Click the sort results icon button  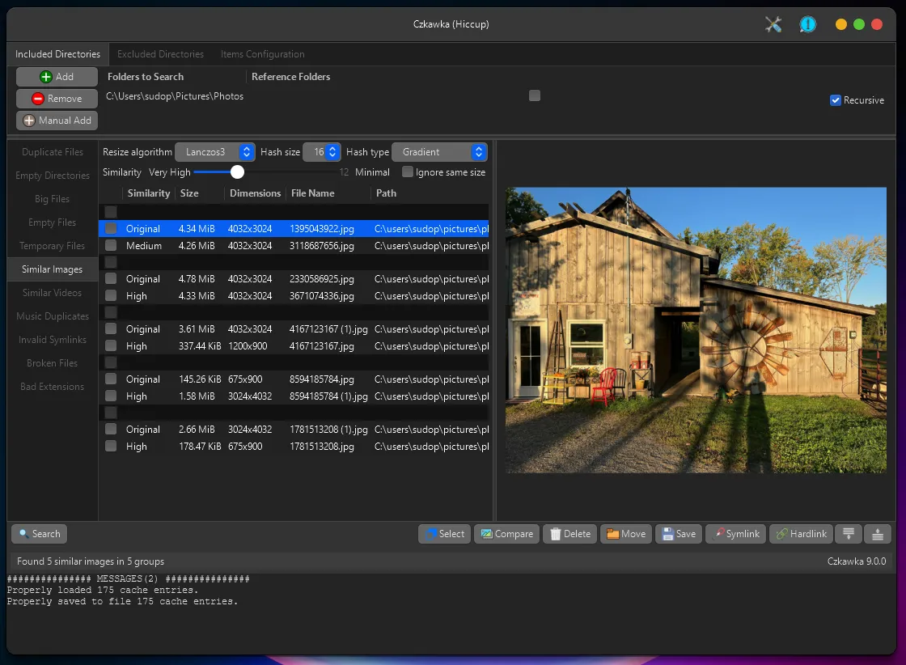tap(849, 534)
